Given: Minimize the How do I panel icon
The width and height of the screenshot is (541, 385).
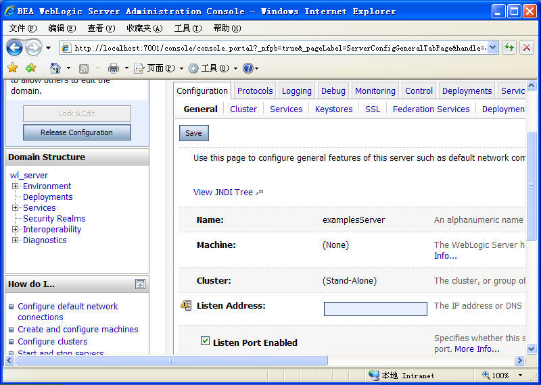Looking at the screenshot, I should click(x=140, y=284).
